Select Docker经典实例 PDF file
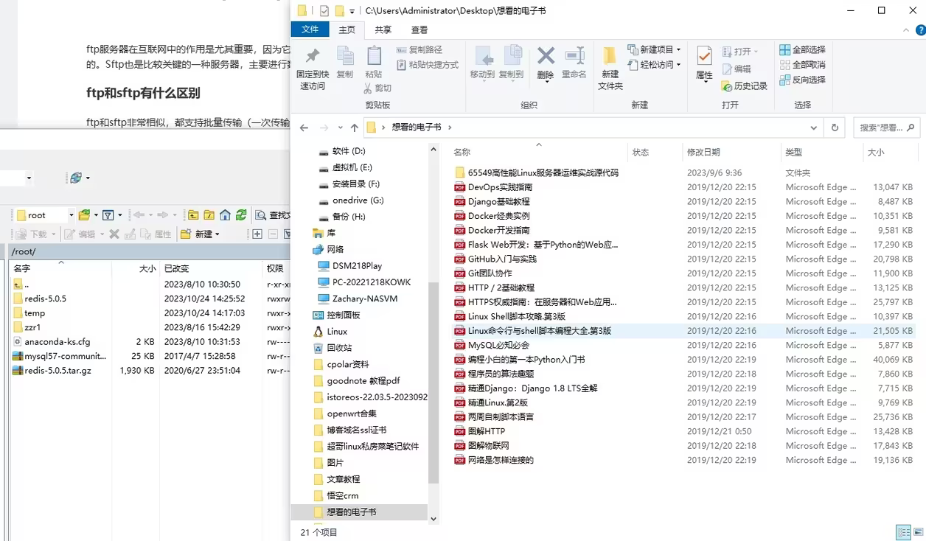 point(498,216)
